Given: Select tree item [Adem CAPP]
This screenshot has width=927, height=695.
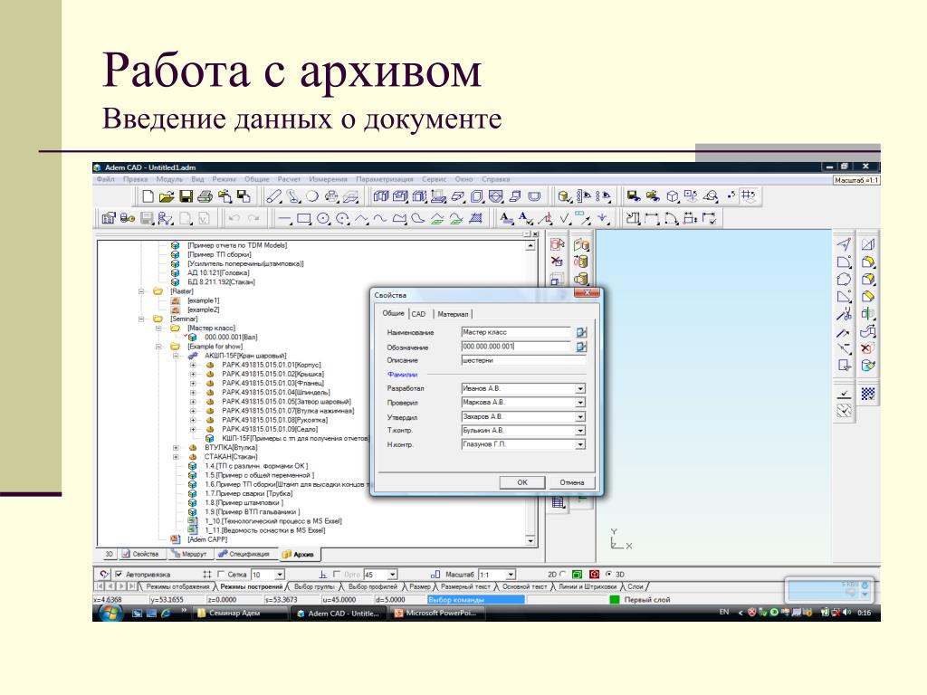Looking at the screenshot, I should click(207, 539).
